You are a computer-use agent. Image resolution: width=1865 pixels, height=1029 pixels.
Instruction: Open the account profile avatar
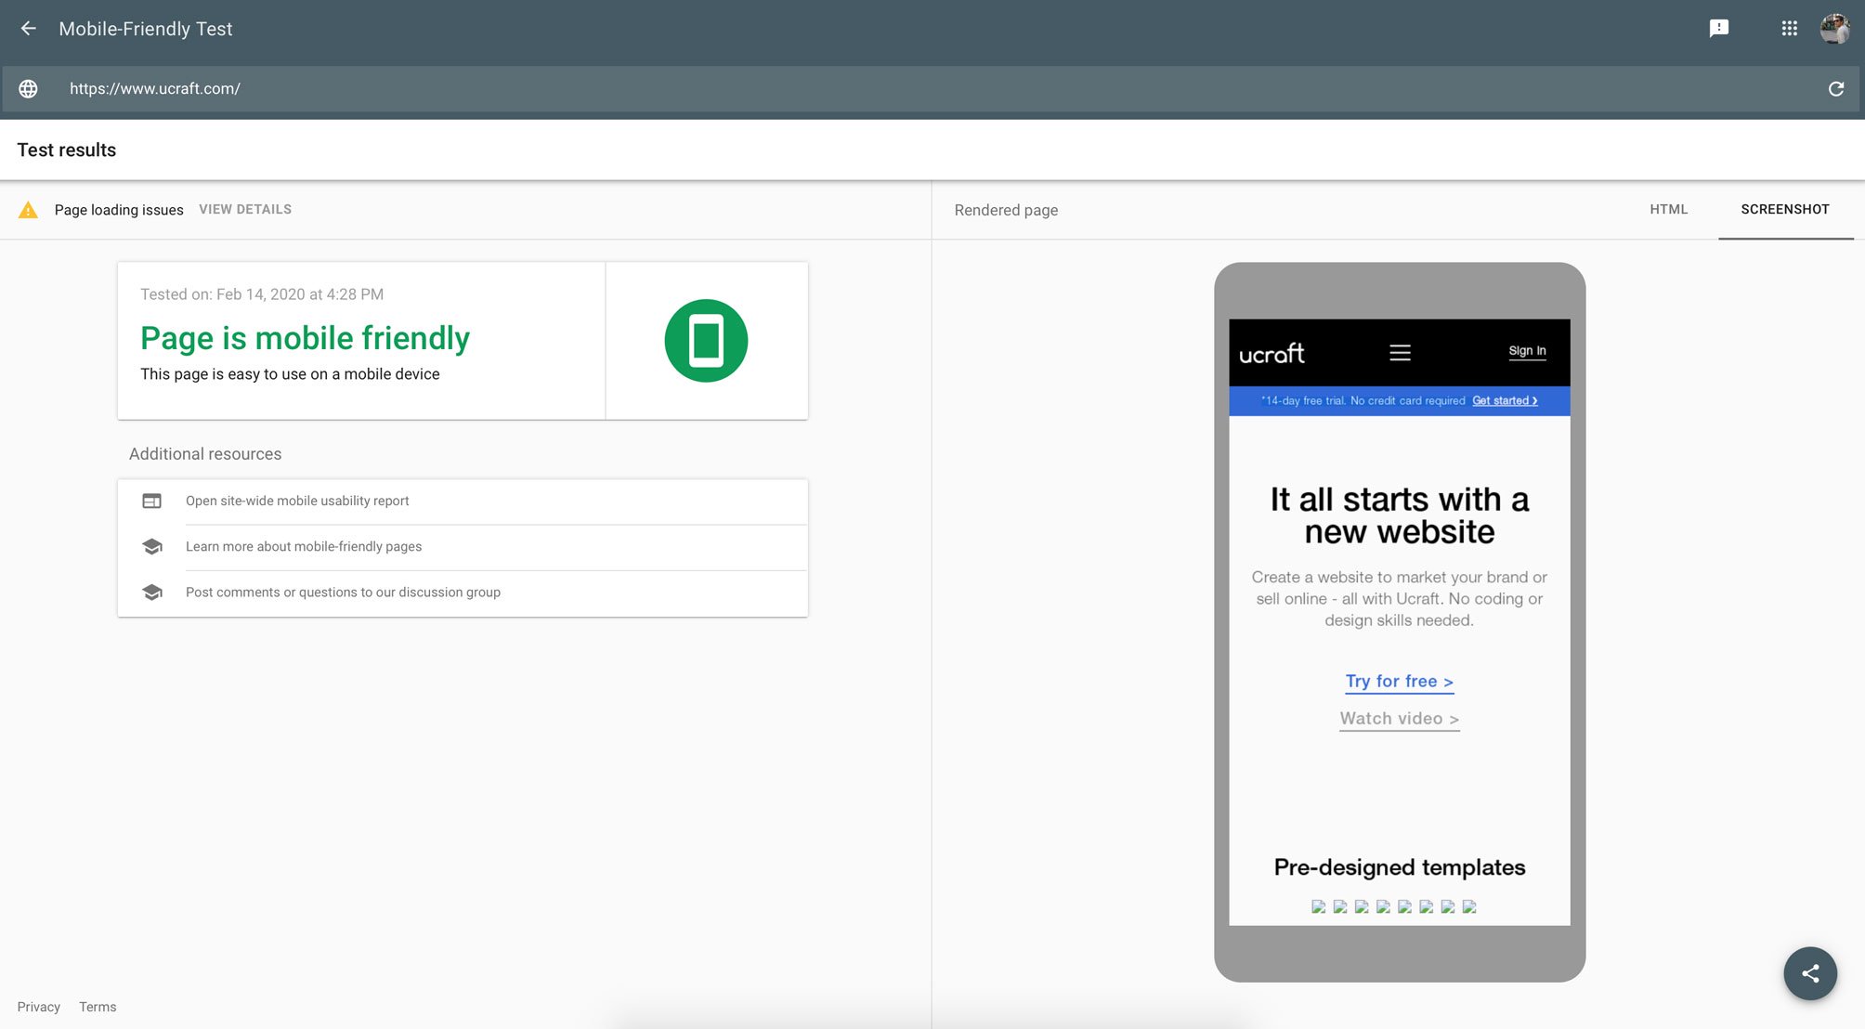(x=1835, y=29)
